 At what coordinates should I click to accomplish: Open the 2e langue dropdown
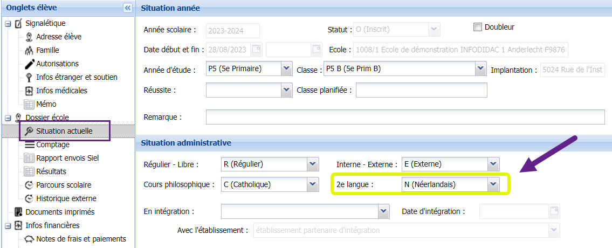[x=493, y=184]
